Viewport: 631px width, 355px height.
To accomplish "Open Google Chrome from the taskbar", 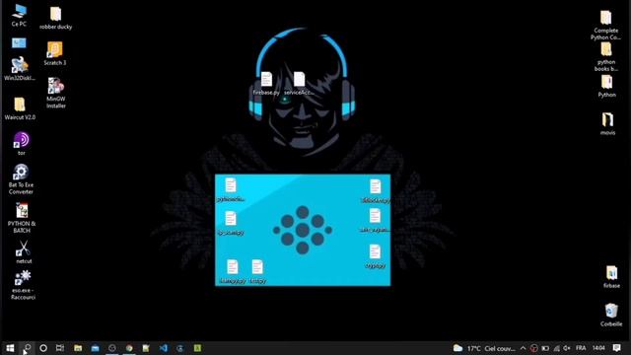I will 129,348.
